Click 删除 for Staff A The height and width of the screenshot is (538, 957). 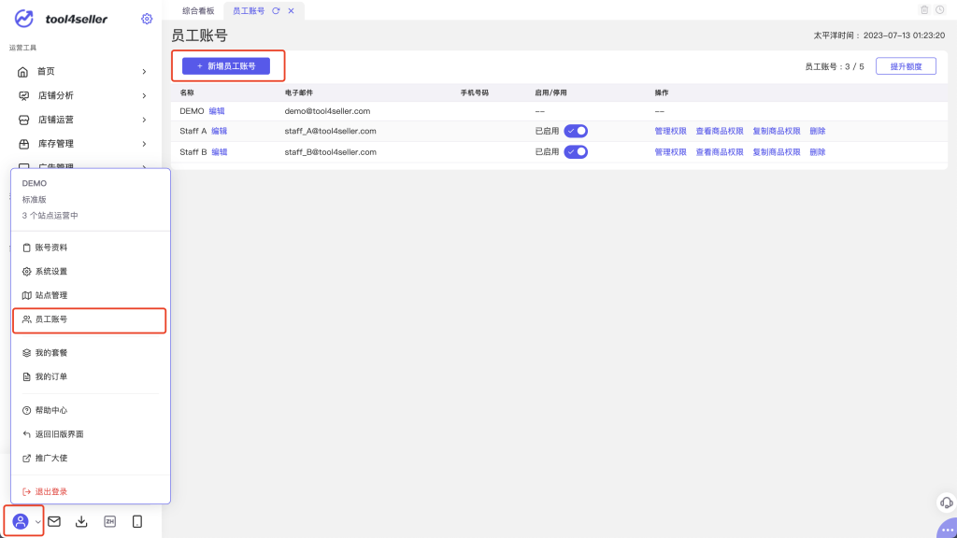817,131
